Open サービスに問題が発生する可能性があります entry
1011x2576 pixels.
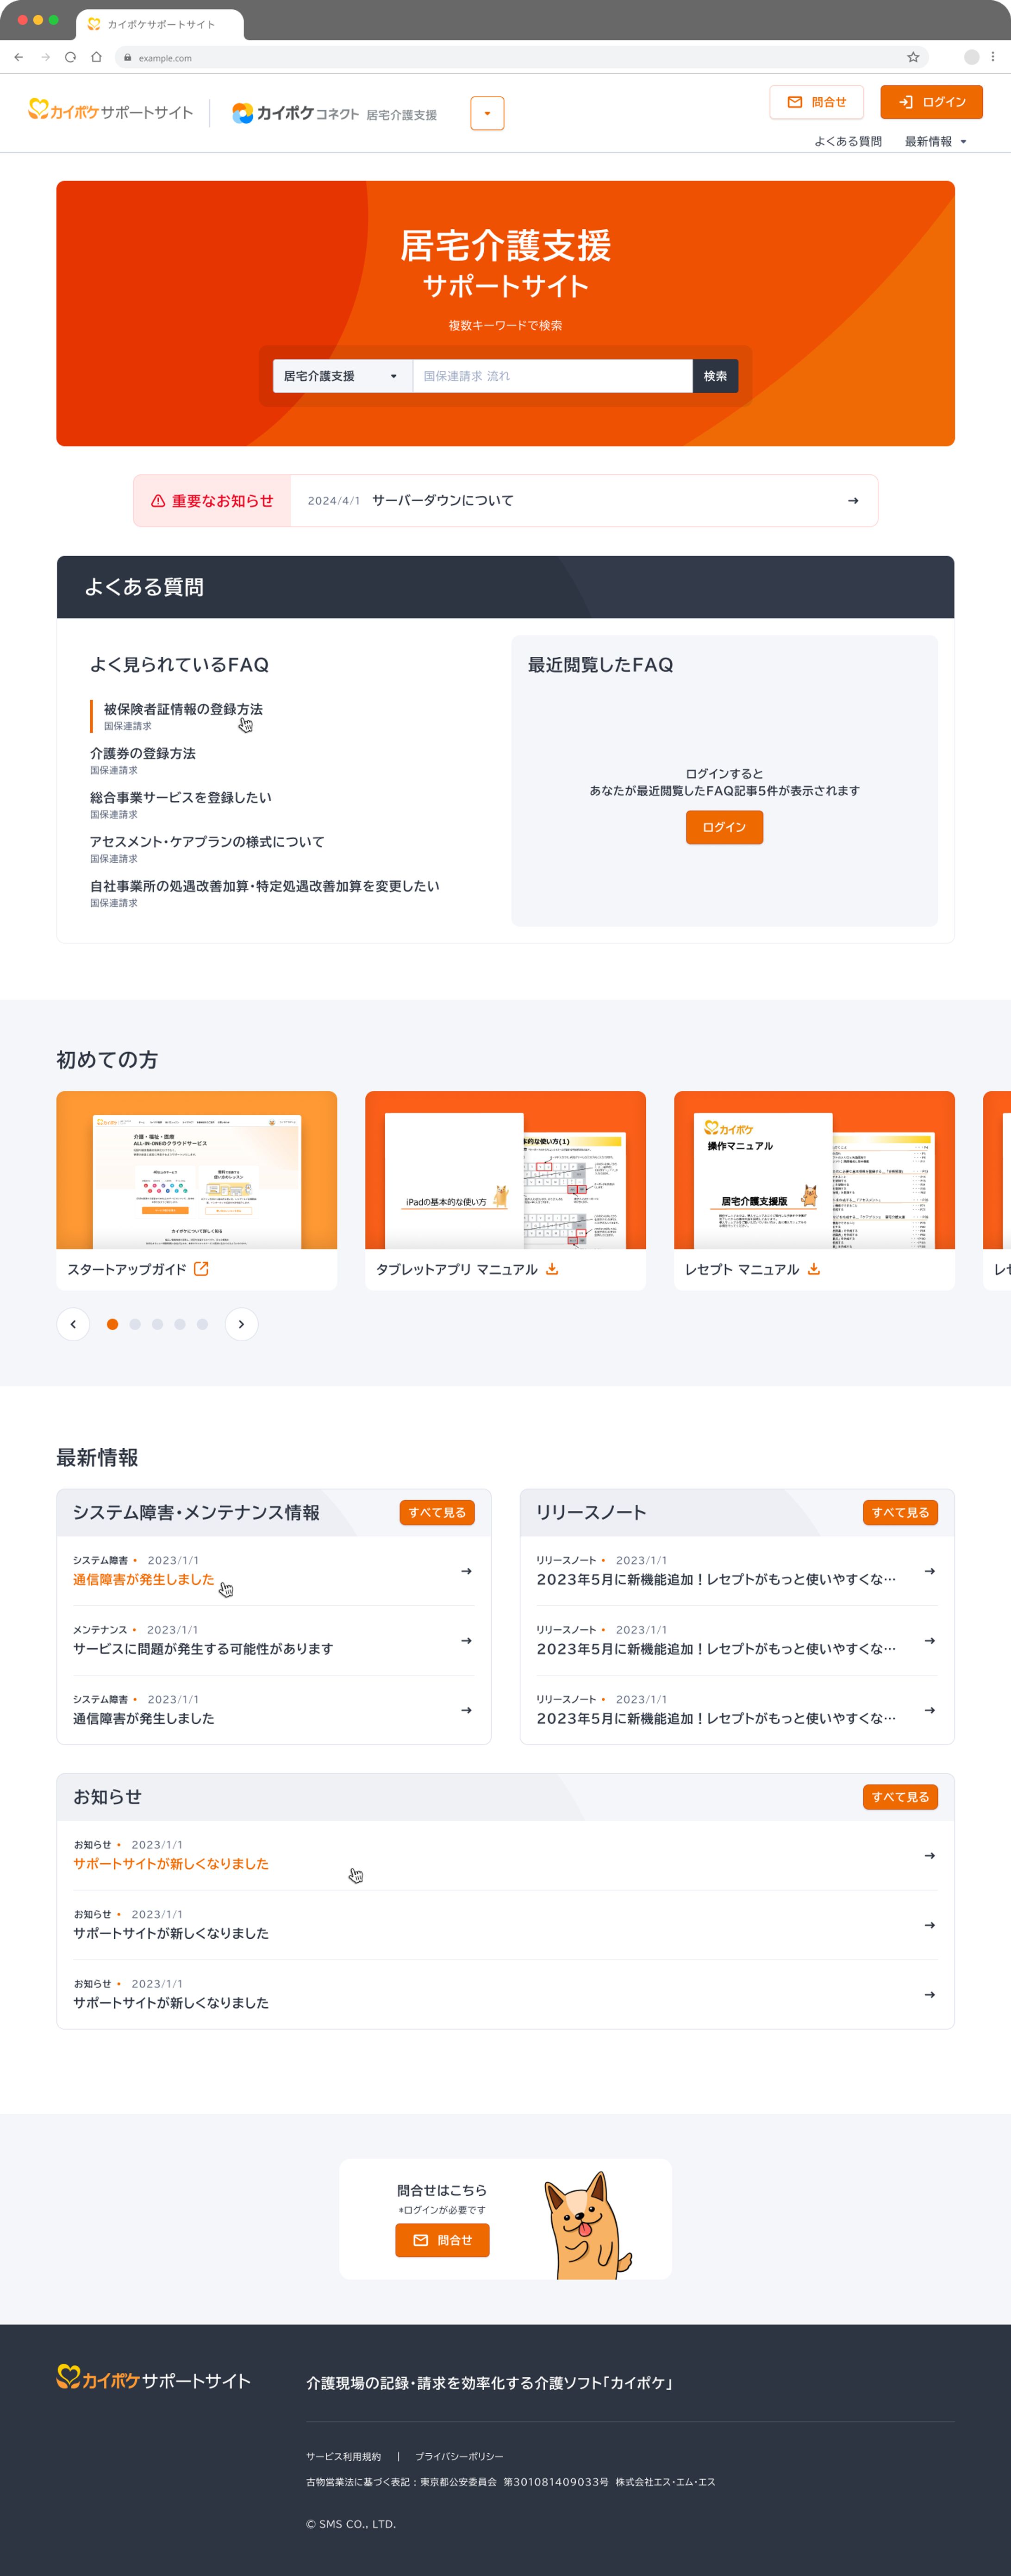pos(203,1648)
